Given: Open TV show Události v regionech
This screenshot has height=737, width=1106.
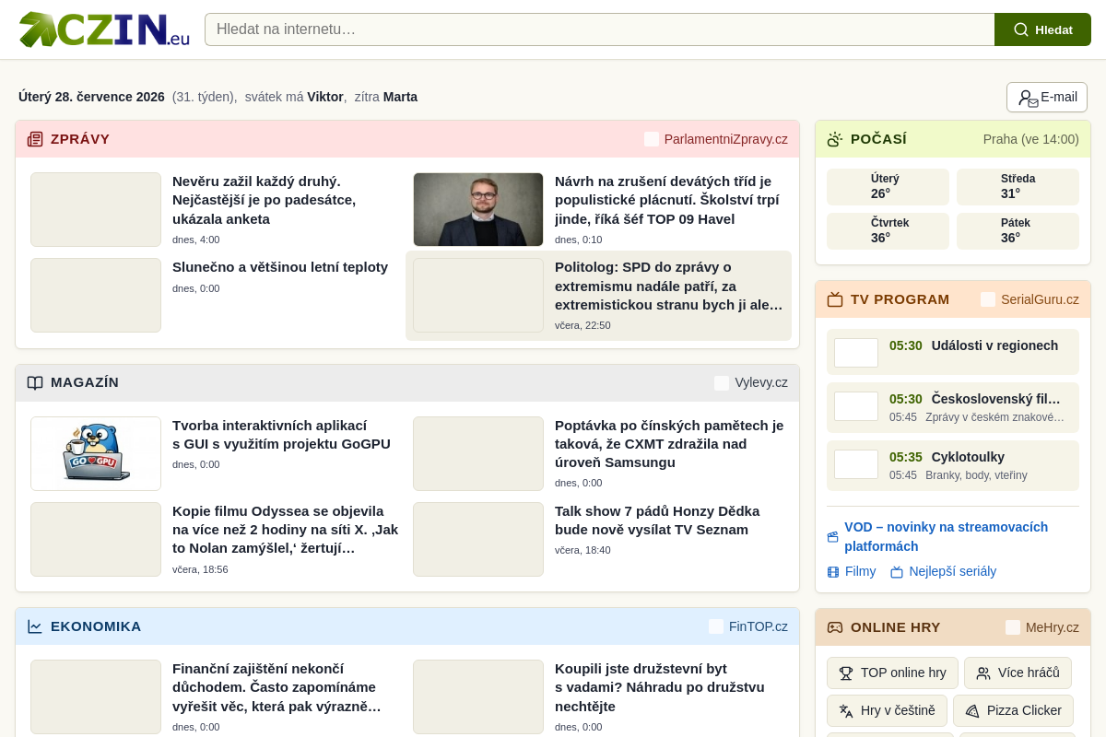Looking at the screenshot, I should (x=953, y=352).
